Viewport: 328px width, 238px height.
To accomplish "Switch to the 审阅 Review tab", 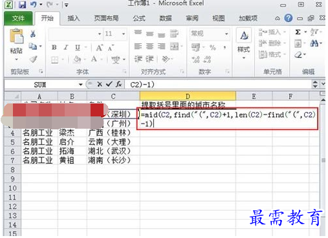I will coord(192,18).
